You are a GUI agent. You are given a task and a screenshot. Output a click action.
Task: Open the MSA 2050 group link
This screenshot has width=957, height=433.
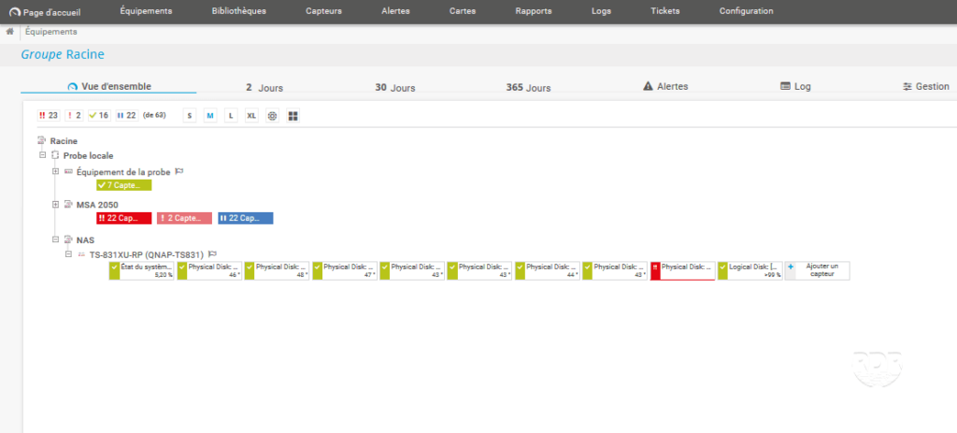(97, 205)
